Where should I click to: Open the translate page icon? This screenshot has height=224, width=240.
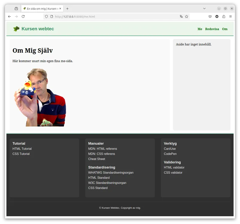[x=181, y=16]
